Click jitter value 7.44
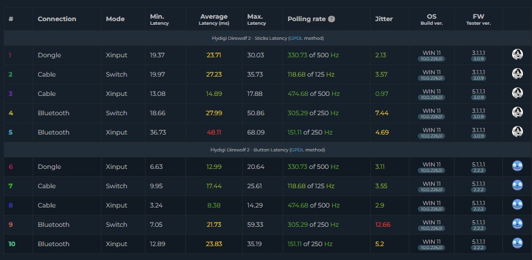Screen dimensions: 532x260 tap(382, 113)
